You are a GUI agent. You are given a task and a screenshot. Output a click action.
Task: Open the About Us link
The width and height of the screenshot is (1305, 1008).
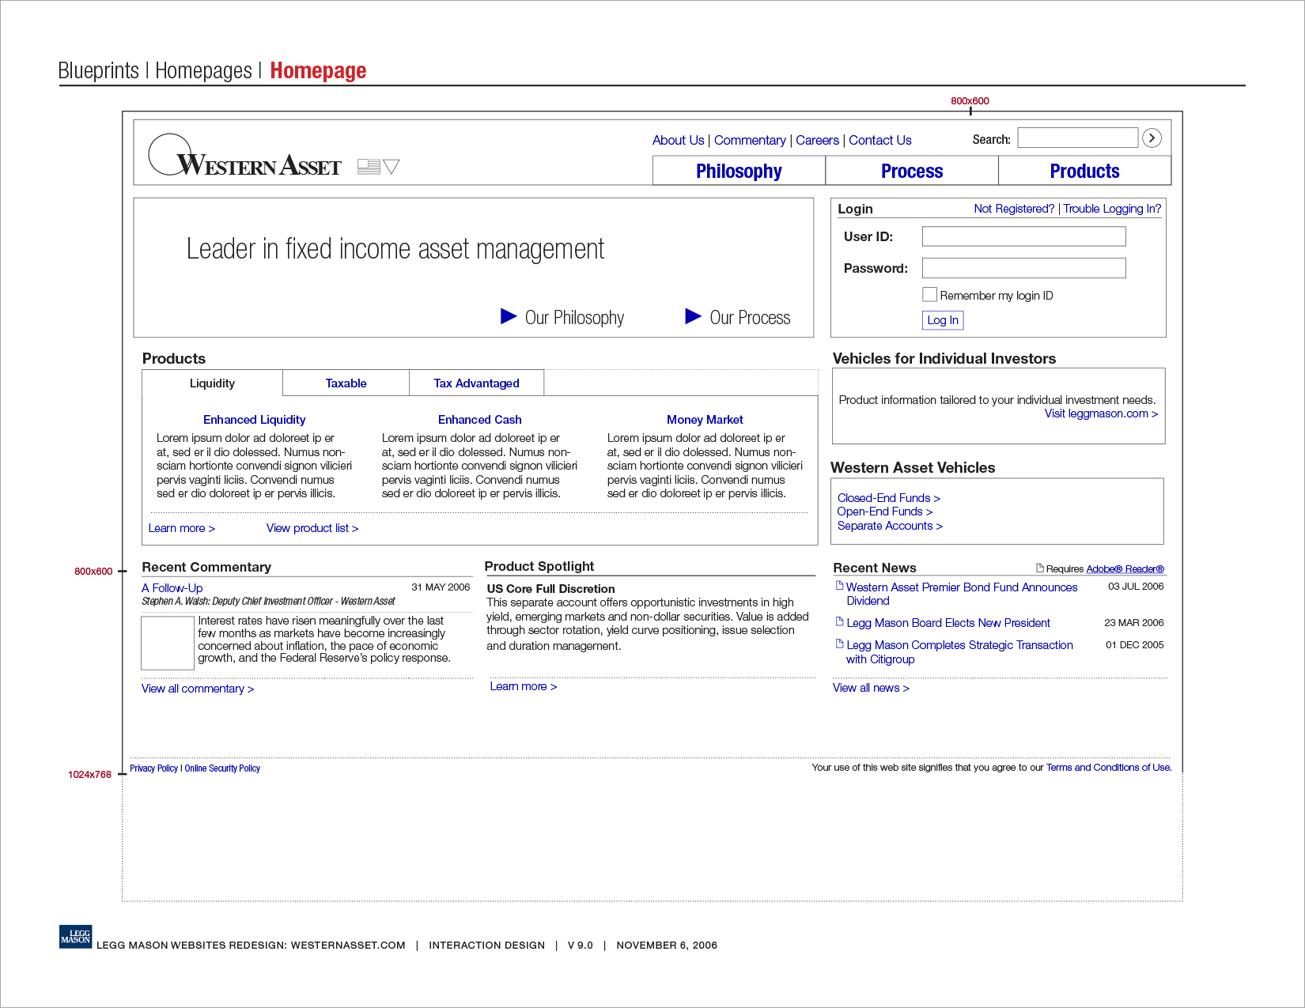[x=678, y=140]
